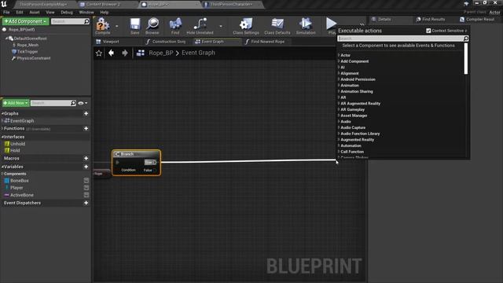Add a new function with plus icon
This screenshot has width=503, height=283.
click(86, 128)
